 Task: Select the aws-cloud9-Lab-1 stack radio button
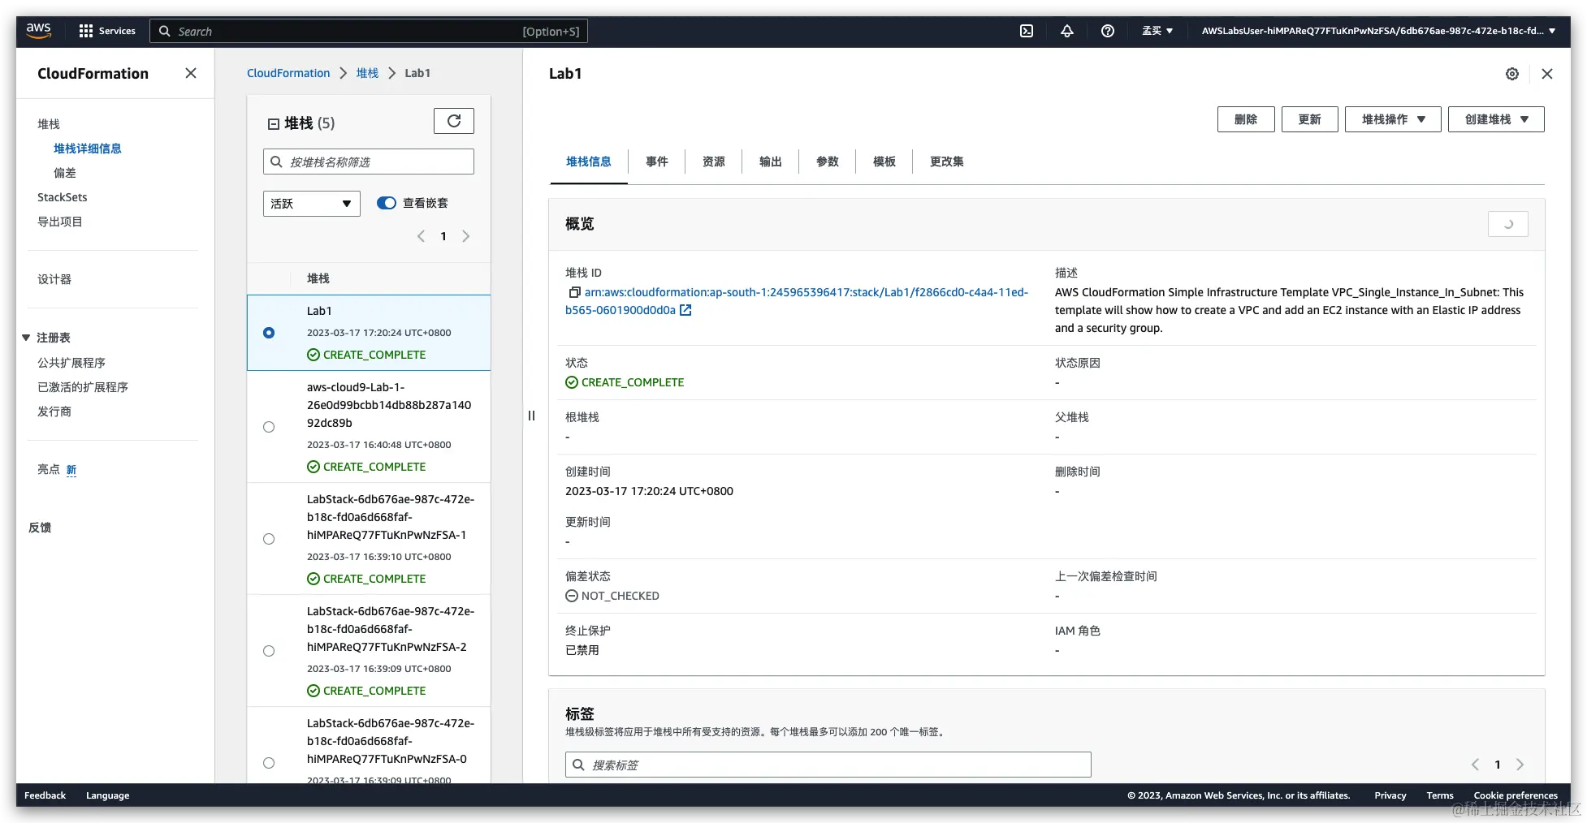pos(269,427)
